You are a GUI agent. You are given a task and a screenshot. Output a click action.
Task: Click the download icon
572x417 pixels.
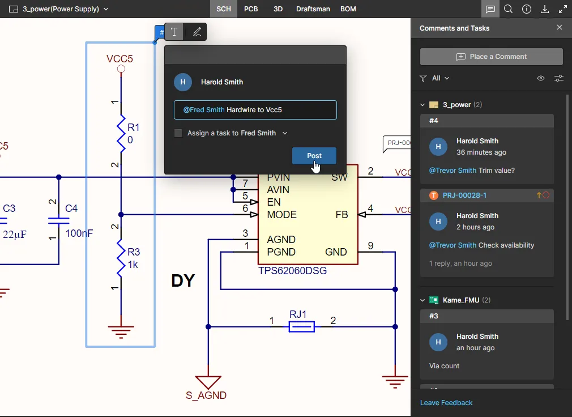[x=545, y=9]
